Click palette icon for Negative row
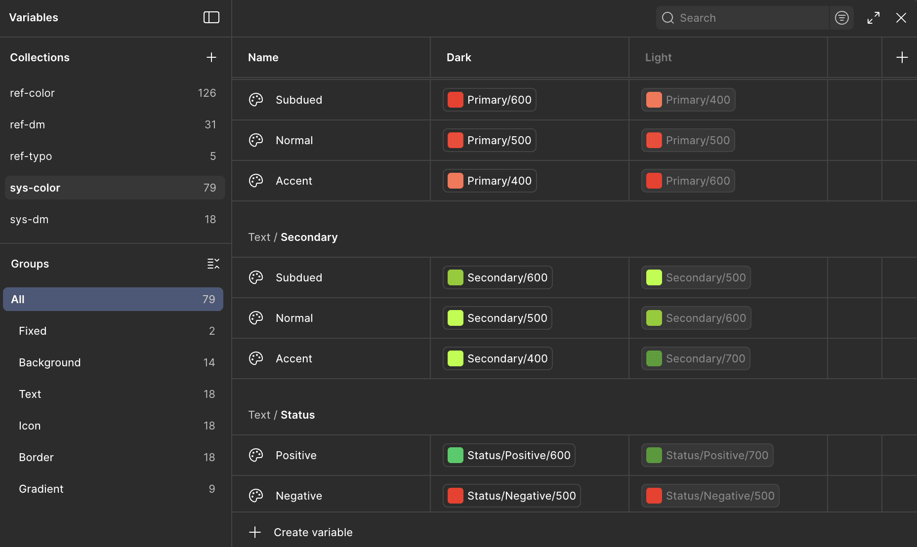Image resolution: width=917 pixels, height=547 pixels. 256,496
